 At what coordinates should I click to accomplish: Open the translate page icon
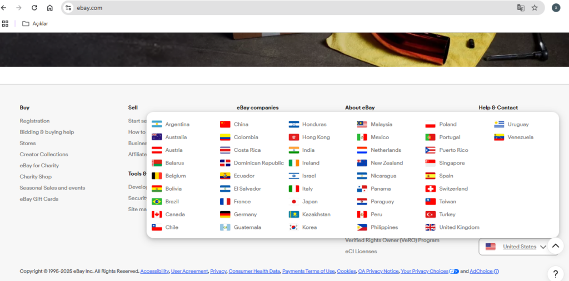pyautogui.click(x=521, y=8)
